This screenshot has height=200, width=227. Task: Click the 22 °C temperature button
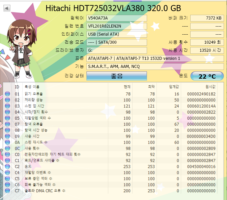[207, 76]
